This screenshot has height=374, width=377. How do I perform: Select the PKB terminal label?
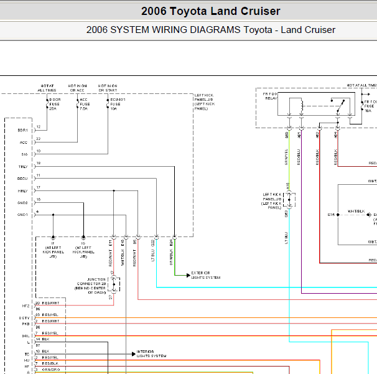point(26,324)
